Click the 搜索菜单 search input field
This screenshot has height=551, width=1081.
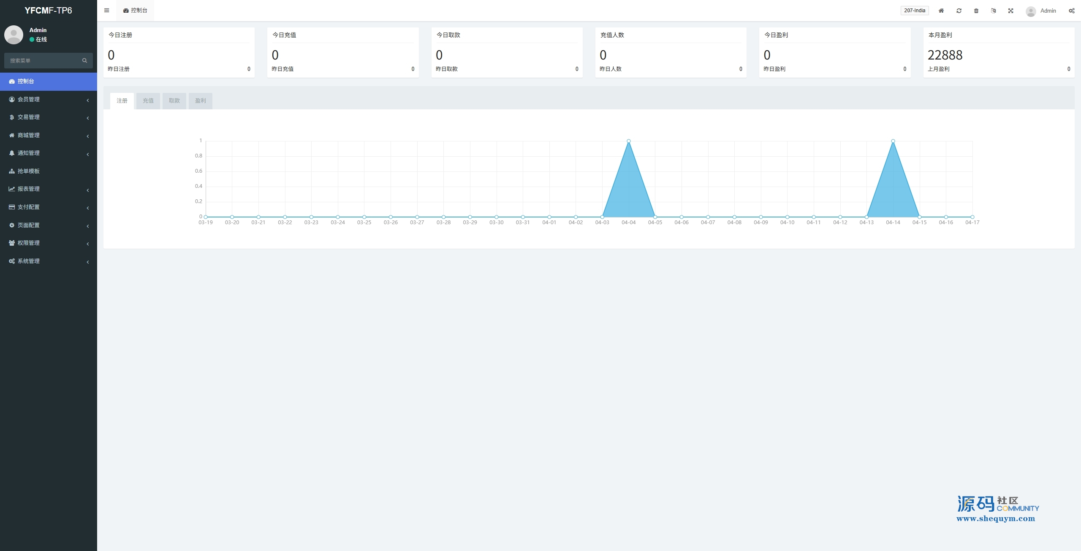click(x=42, y=60)
